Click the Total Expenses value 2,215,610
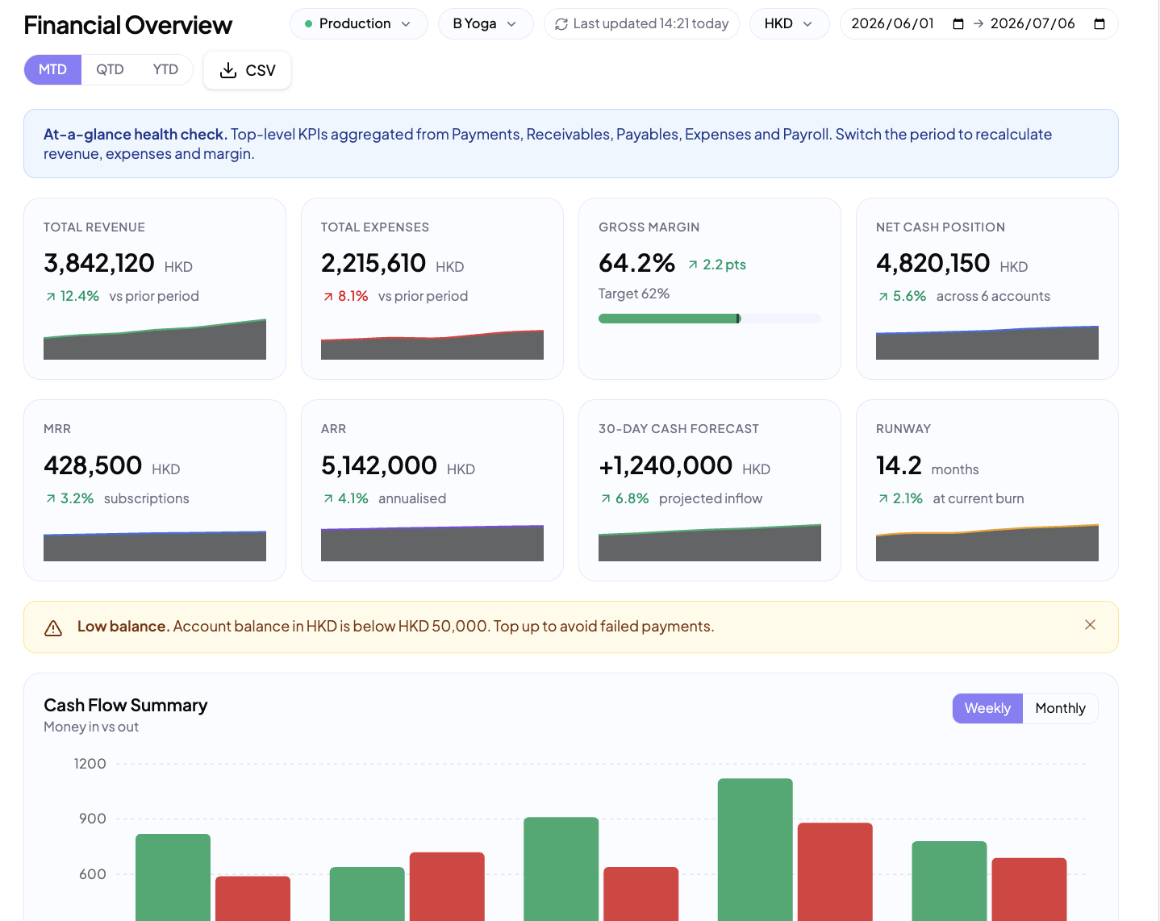 click(x=373, y=263)
